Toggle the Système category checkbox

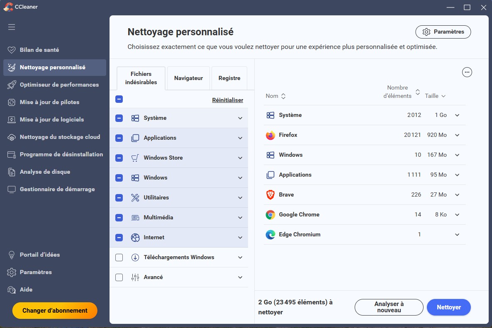tap(119, 118)
